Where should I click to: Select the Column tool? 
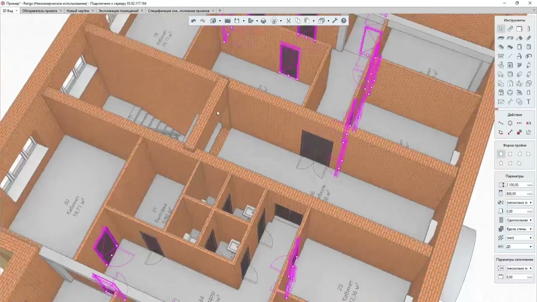coord(529,29)
